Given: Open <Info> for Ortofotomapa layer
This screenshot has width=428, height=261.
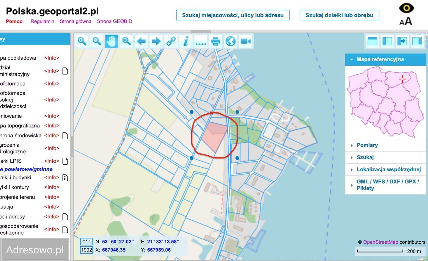Looking at the screenshot, I should (x=52, y=84).
